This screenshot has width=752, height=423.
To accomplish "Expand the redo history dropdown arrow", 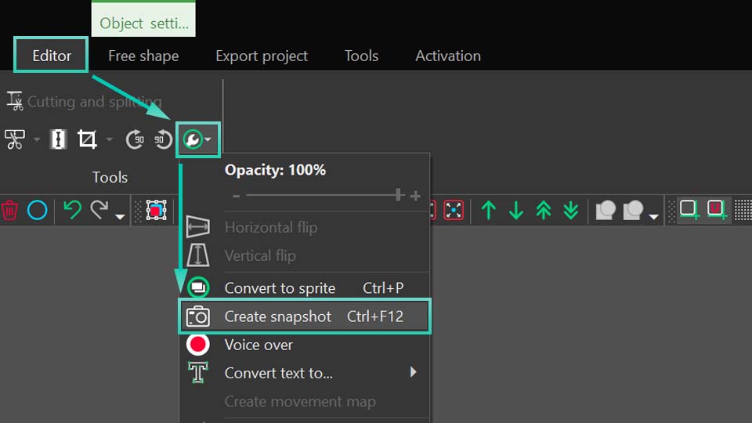I will pyautogui.click(x=120, y=216).
